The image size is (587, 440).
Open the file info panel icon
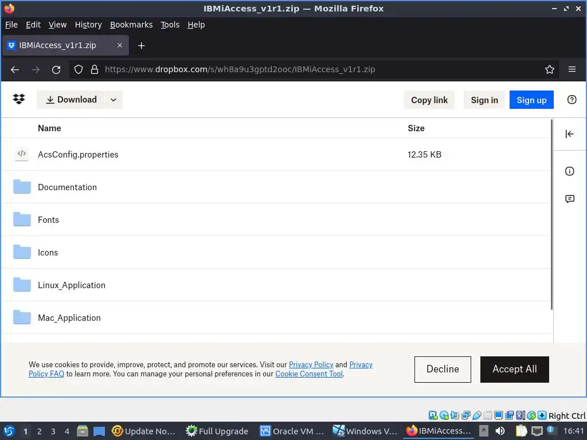click(x=569, y=171)
